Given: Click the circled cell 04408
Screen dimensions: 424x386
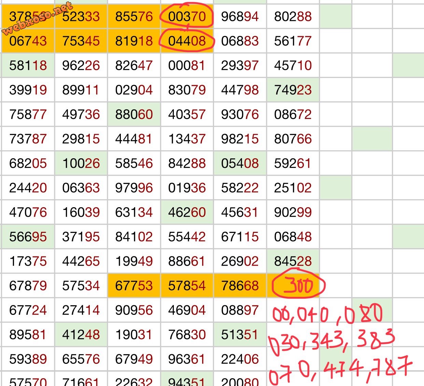Looking at the screenshot, I should 187,41.
